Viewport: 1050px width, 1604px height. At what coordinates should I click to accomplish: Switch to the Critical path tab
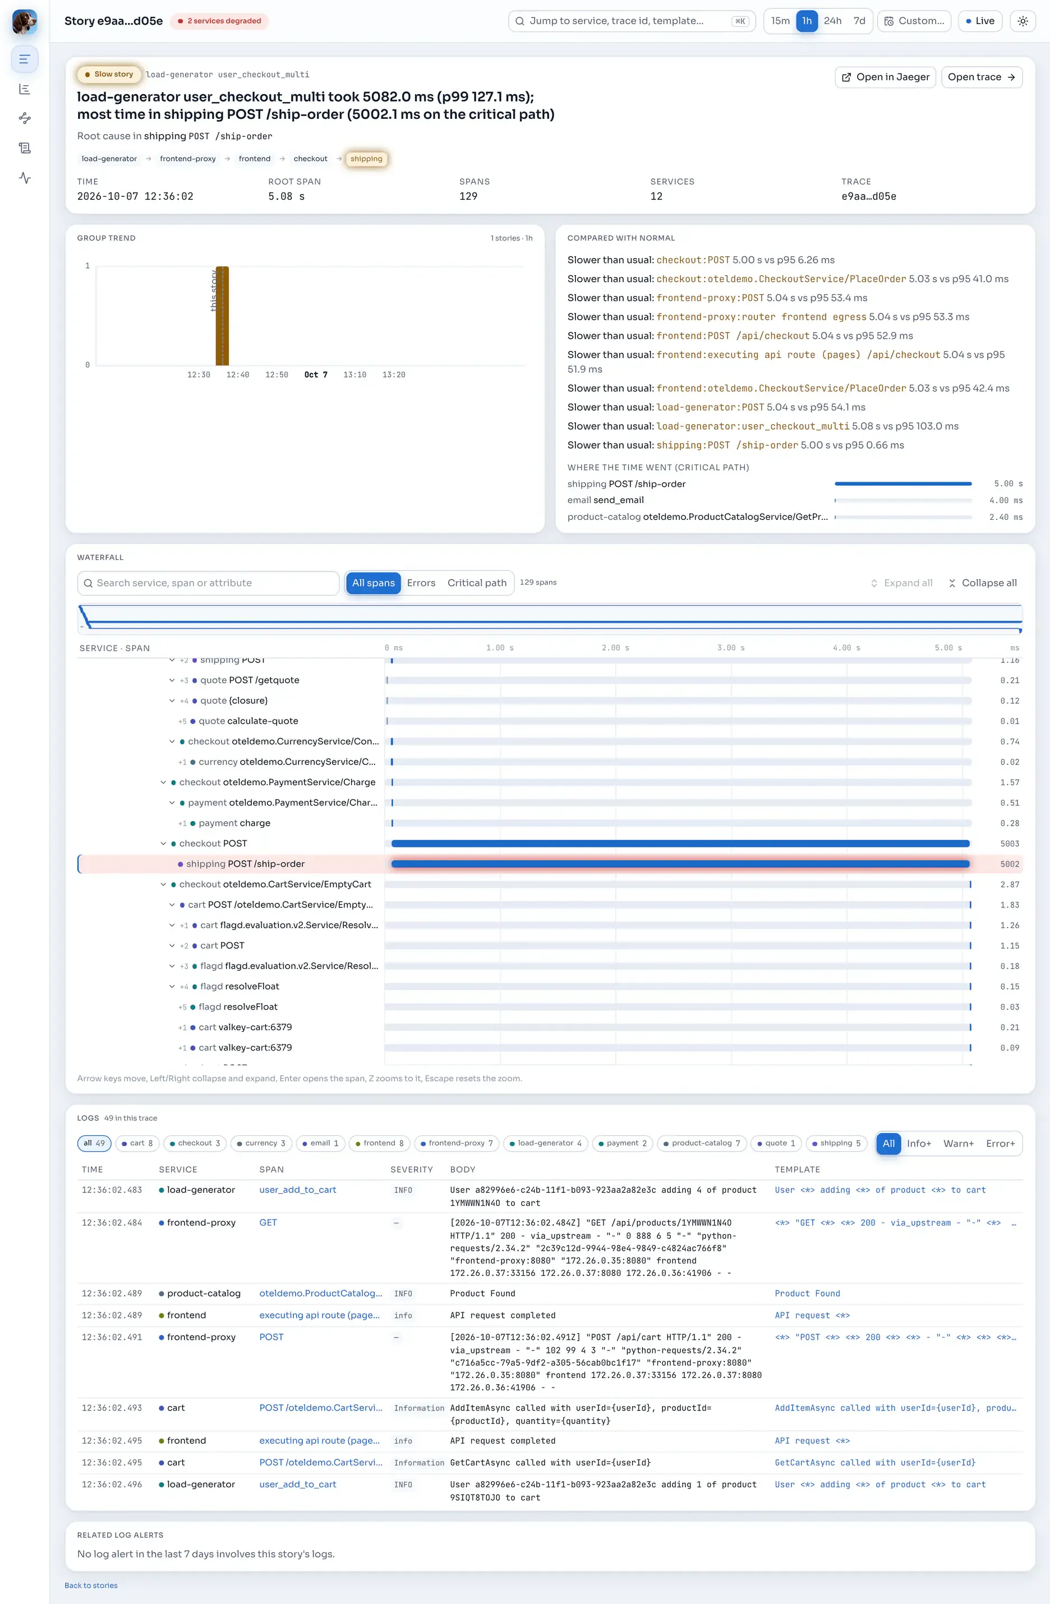click(x=477, y=583)
